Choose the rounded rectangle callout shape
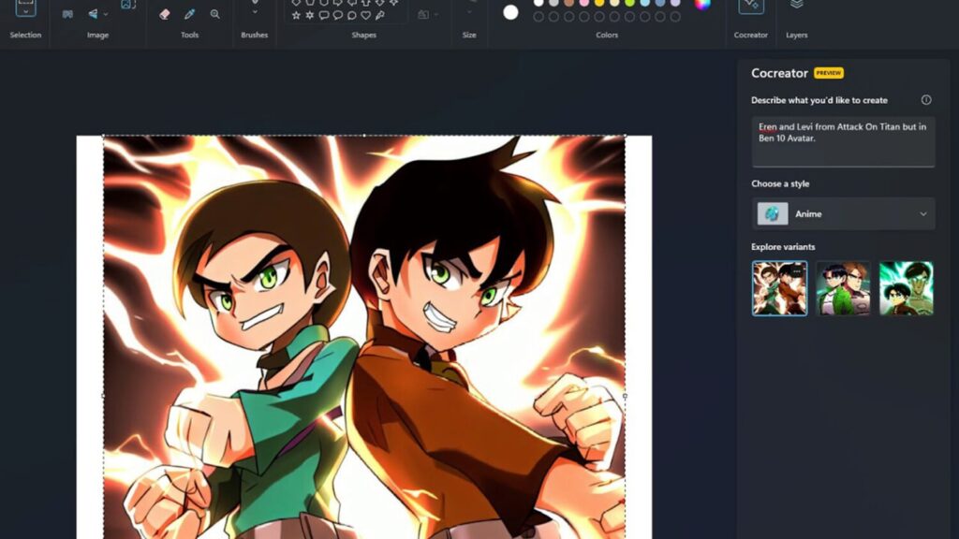 pyautogui.click(x=323, y=15)
